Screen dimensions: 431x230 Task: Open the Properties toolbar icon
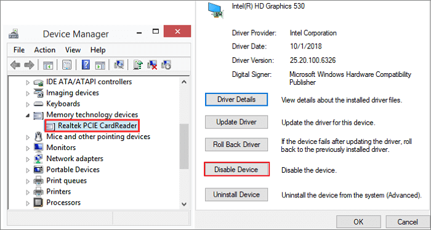tap(66, 65)
